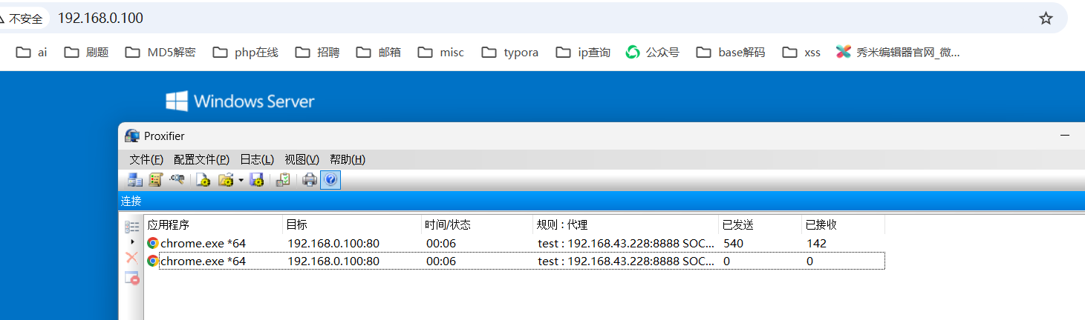Click the Chrome icon of second connection row
This screenshot has height=320, width=1085.
coord(153,261)
